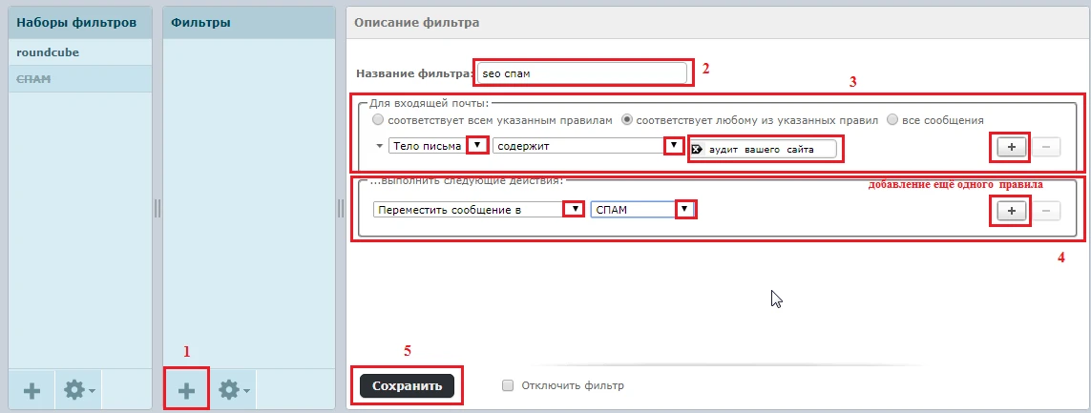Enable 'Отключить фильтр' checkbox

pyautogui.click(x=508, y=385)
